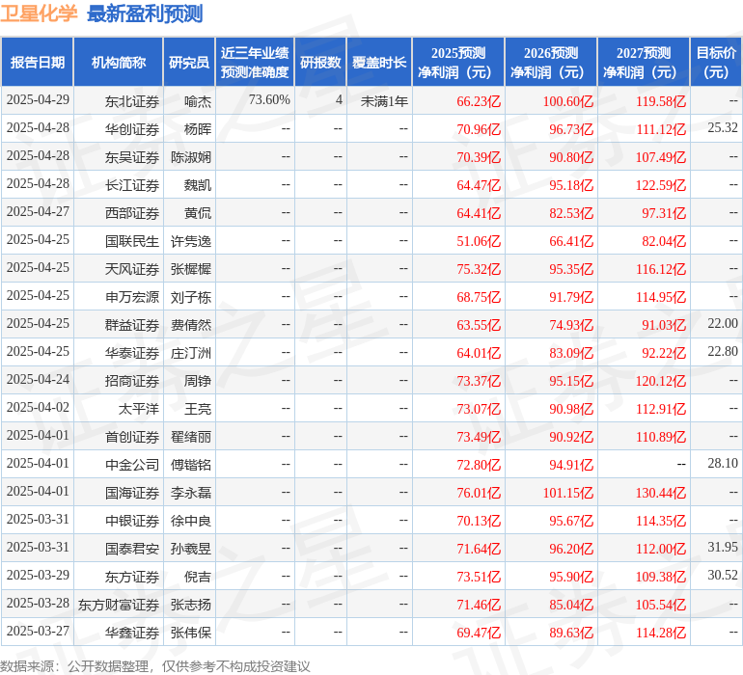The image size is (743, 675).
Task: Click the 目标价 column header
Action: pos(716,62)
